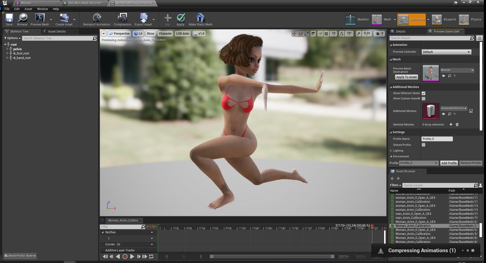Image resolution: width=486 pixels, height=263 pixels.
Task: Adjust camera speed setting
Action: click(x=379, y=34)
